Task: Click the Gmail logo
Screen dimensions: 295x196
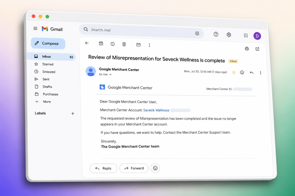Action: click(x=52, y=29)
